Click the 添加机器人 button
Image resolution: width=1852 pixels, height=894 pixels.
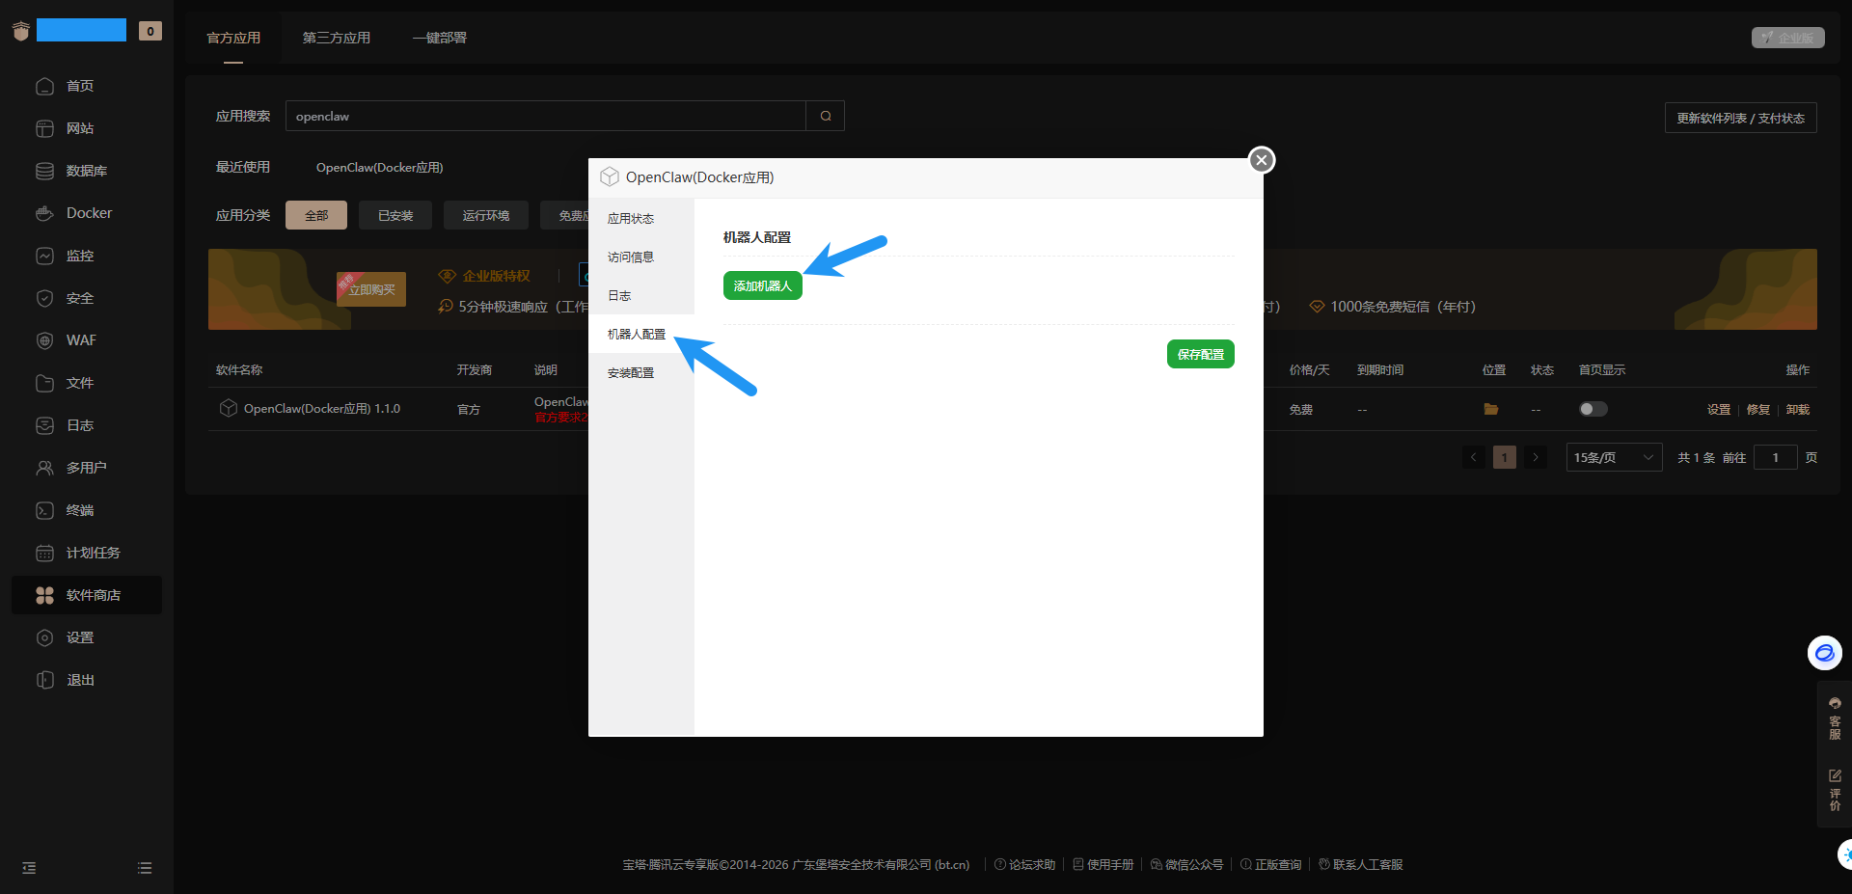pos(762,286)
